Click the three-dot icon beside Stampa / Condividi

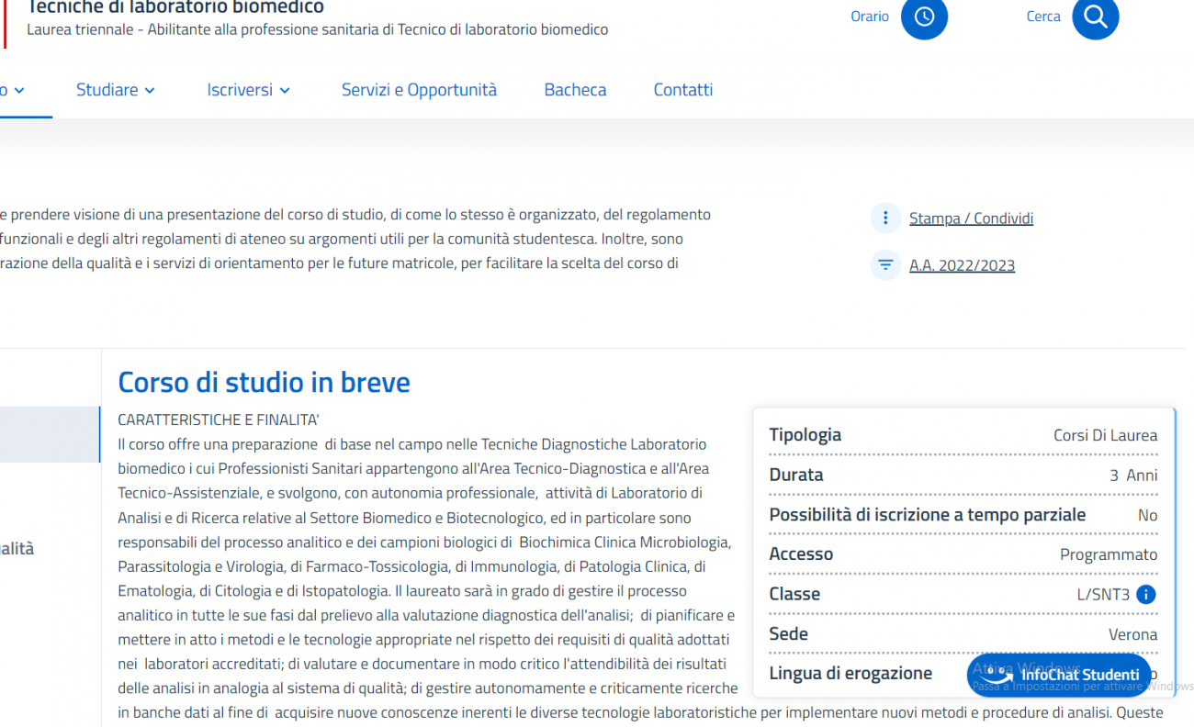coord(885,218)
